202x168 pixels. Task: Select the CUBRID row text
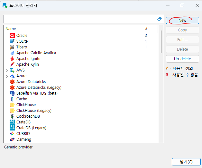click(23, 134)
